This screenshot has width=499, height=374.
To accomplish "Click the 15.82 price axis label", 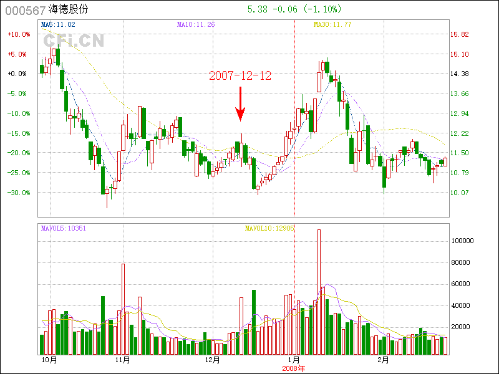I will 460,35.
